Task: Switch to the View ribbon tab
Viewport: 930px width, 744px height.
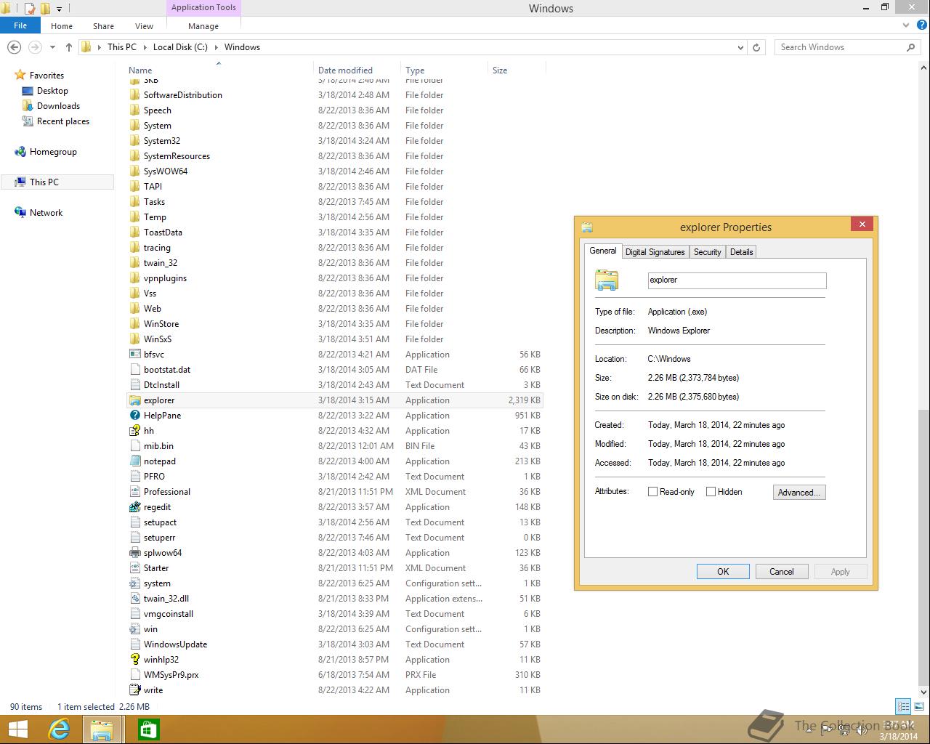Action: [x=144, y=25]
